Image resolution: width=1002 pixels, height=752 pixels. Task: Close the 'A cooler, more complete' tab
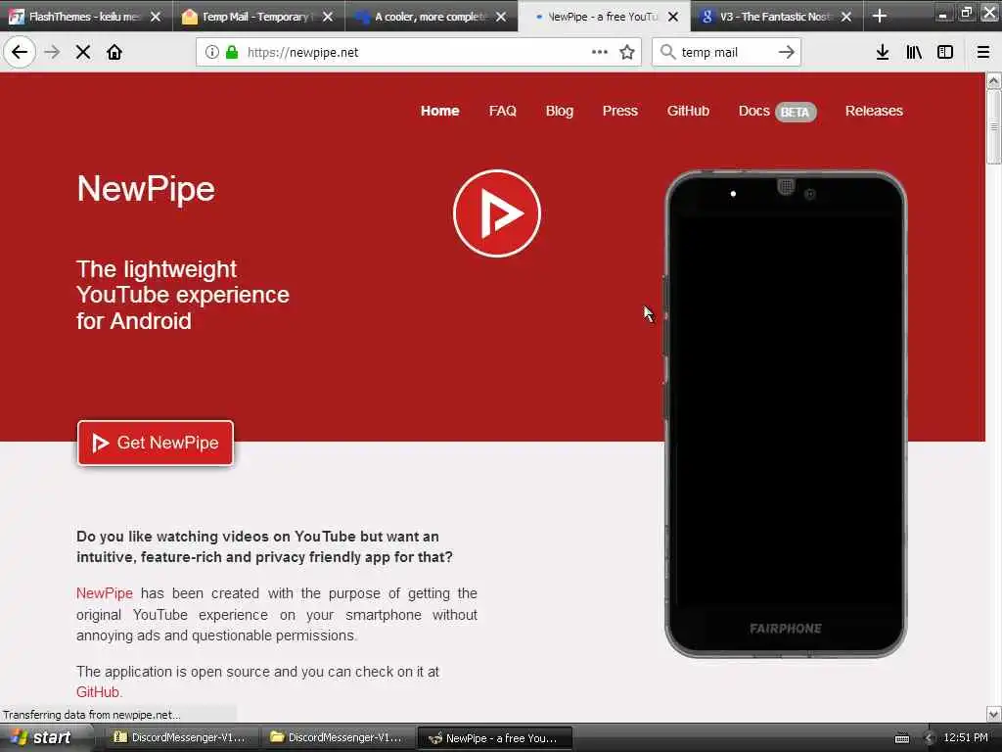(501, 17)
